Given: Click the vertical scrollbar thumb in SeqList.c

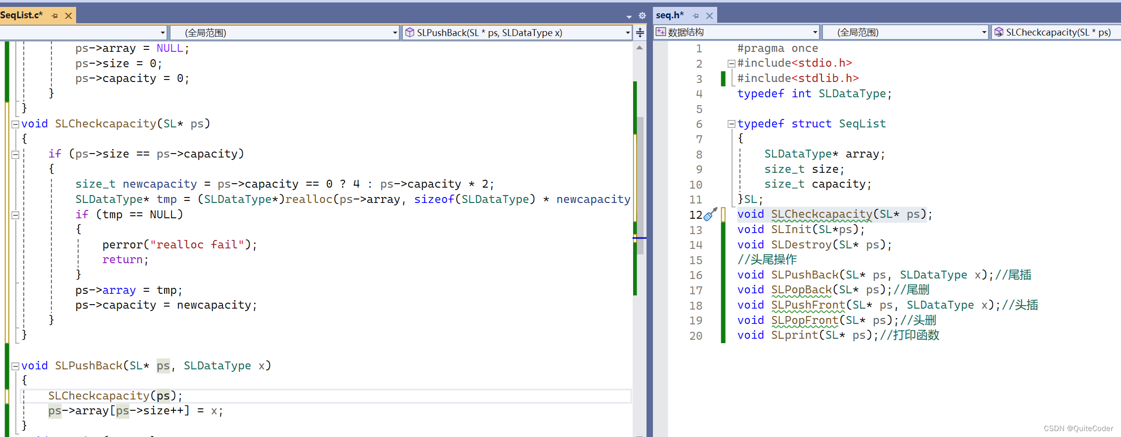Looking at the screenshot, I should coord(641,185).
